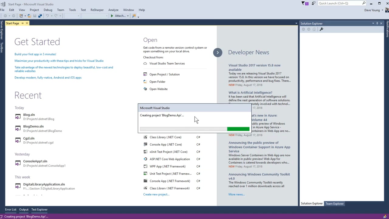Open the Solution Explorer properties wrench icon
Image resolution: width=389 pixels, height=219 pixels.
coord(321,29)
